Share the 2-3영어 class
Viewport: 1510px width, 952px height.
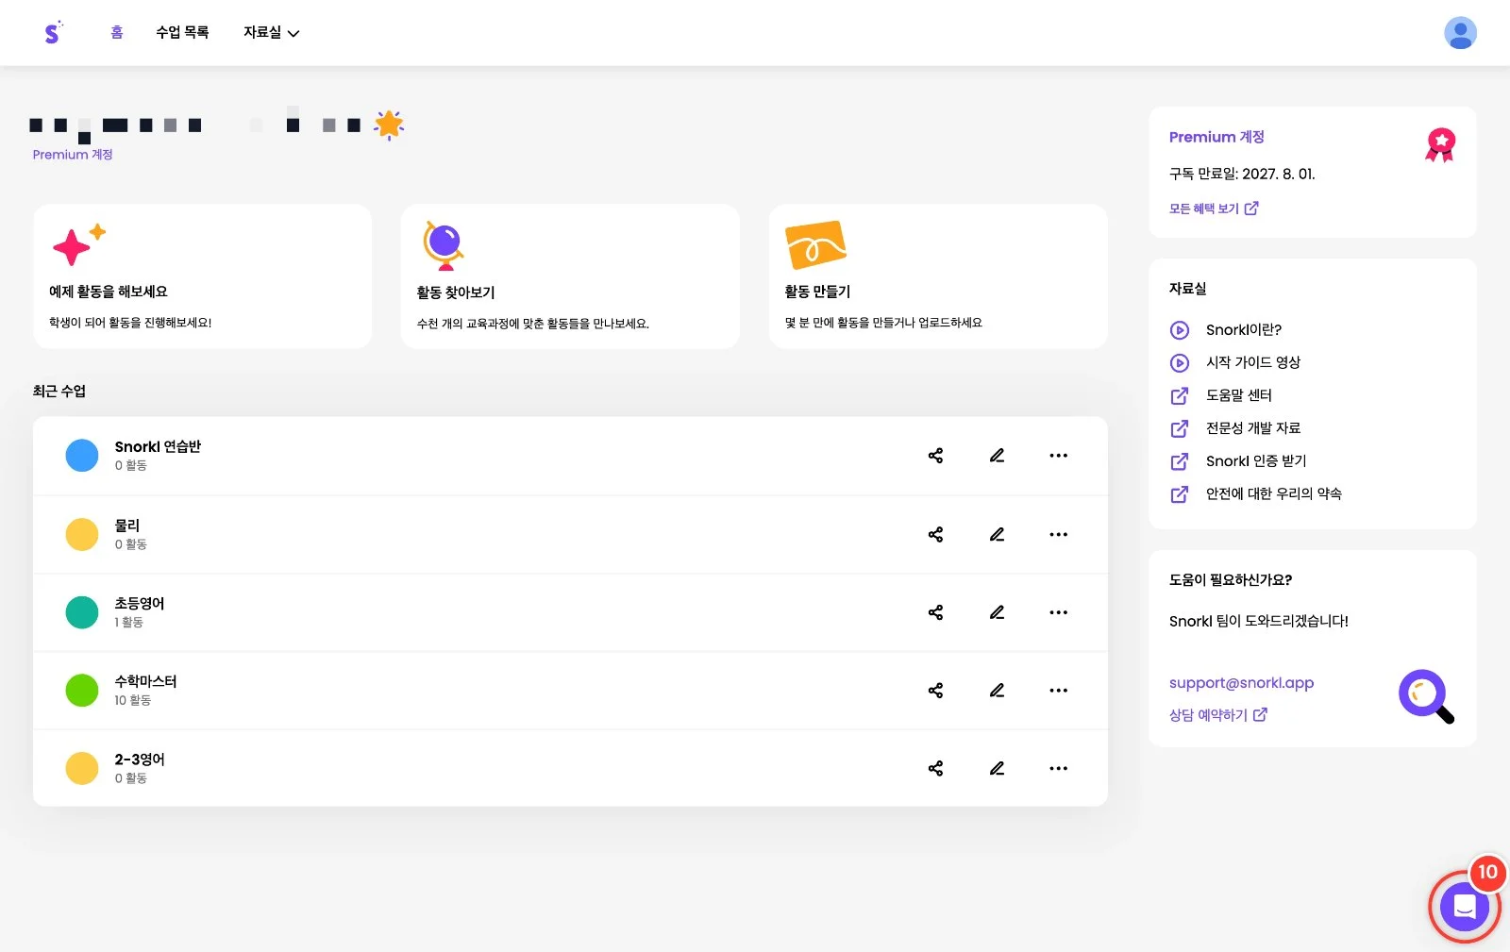935,768
